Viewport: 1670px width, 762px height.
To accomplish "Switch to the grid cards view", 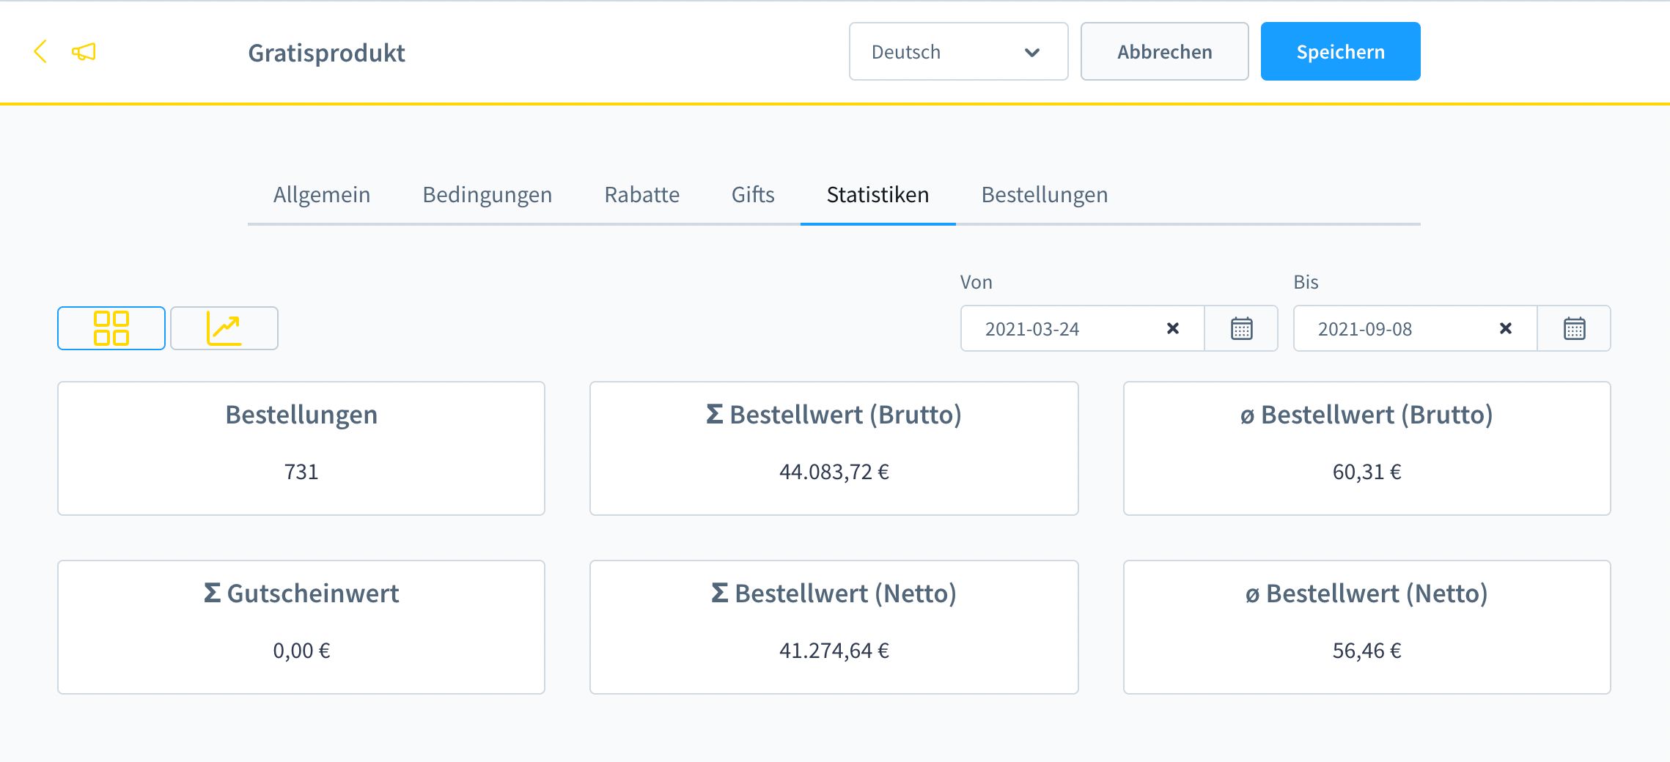I will click(111, 328).
